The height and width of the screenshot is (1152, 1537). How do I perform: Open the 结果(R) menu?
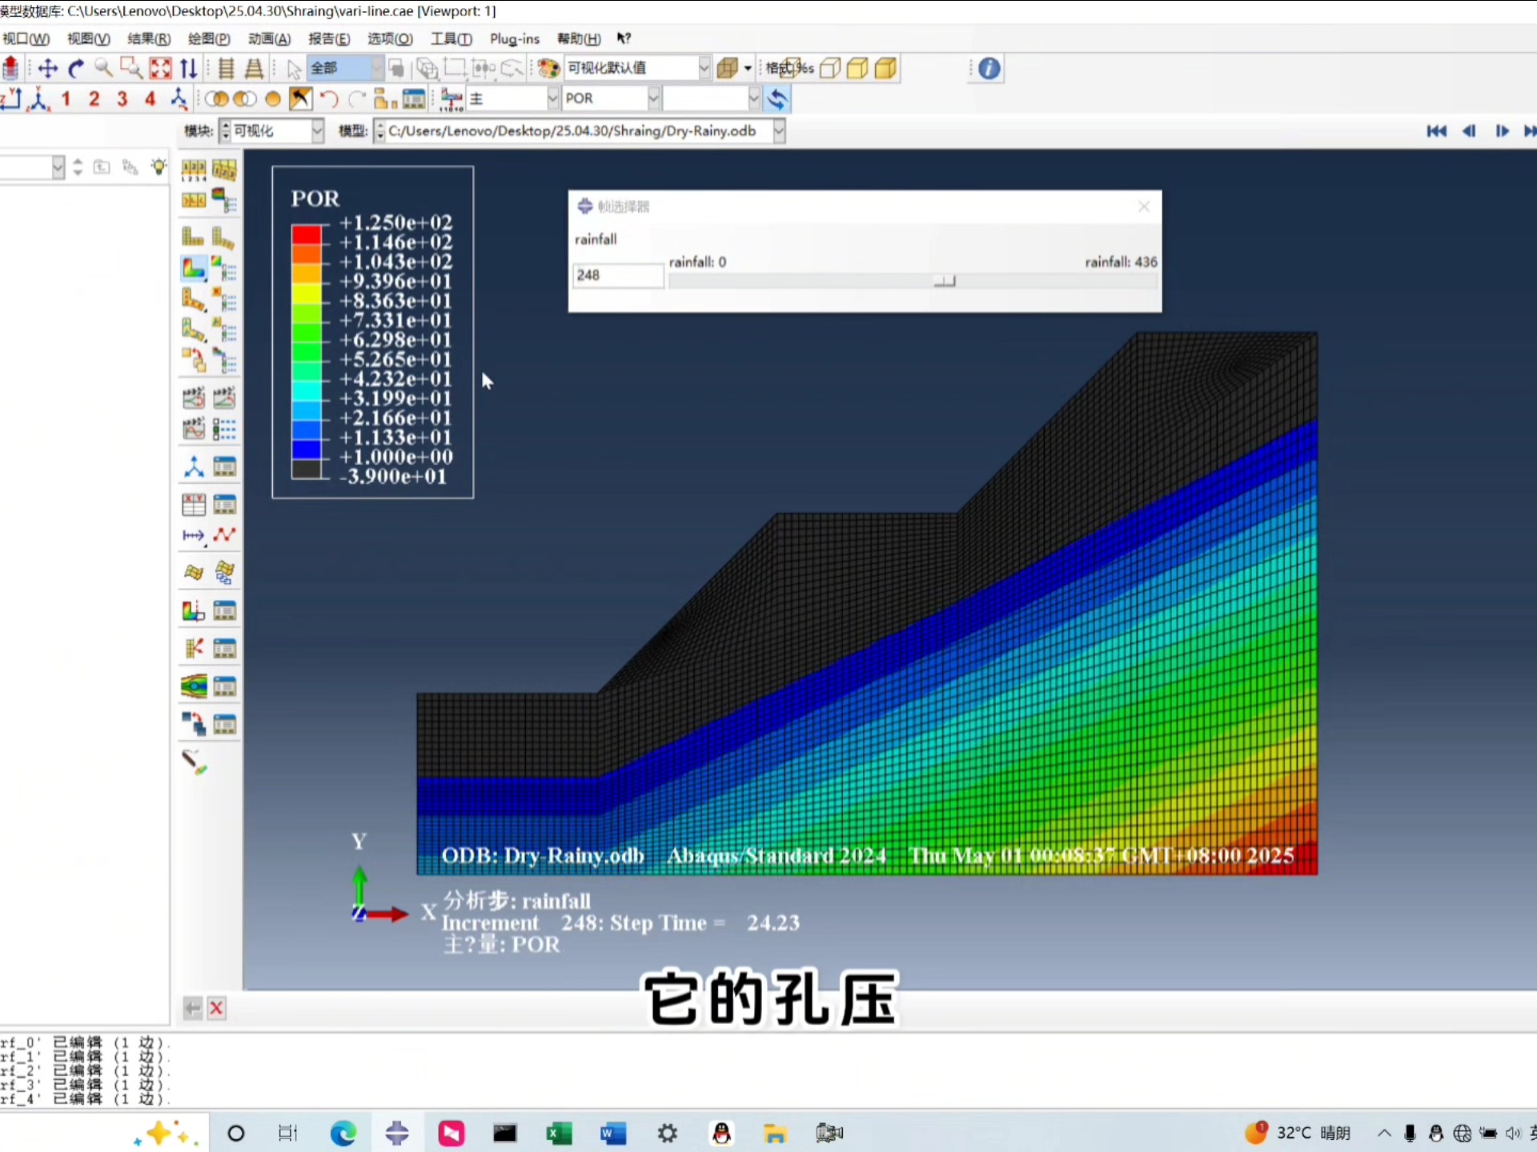149,38
